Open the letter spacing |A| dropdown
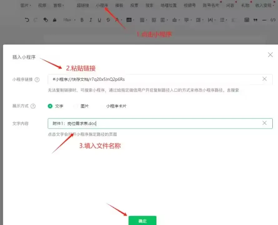The image size is (278, 225). coord(212,20)
